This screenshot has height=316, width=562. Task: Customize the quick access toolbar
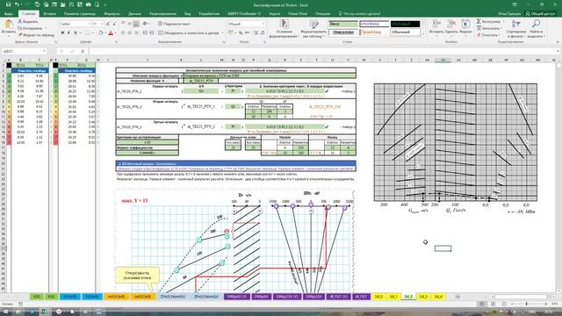105,4
